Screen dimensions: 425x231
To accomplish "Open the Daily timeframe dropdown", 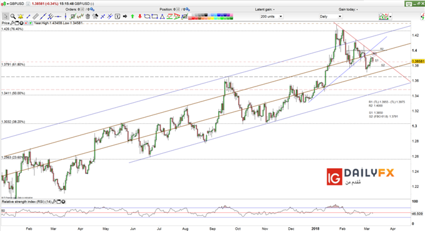I will 331,16.
